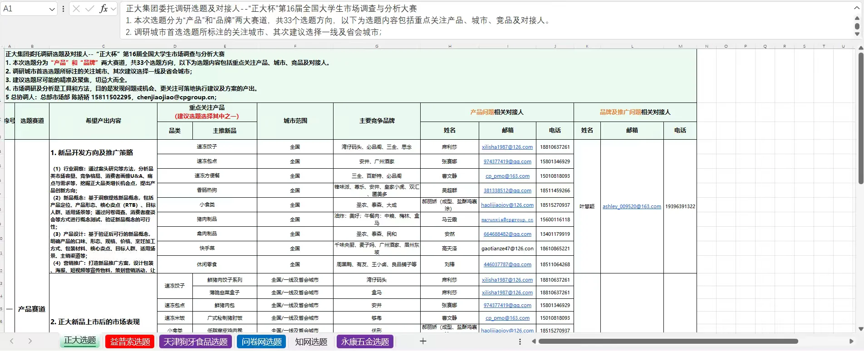Click the formula bar scroll-down arrow
The image size is (864, 351).
pyautogui.click(x=857, y=34)
